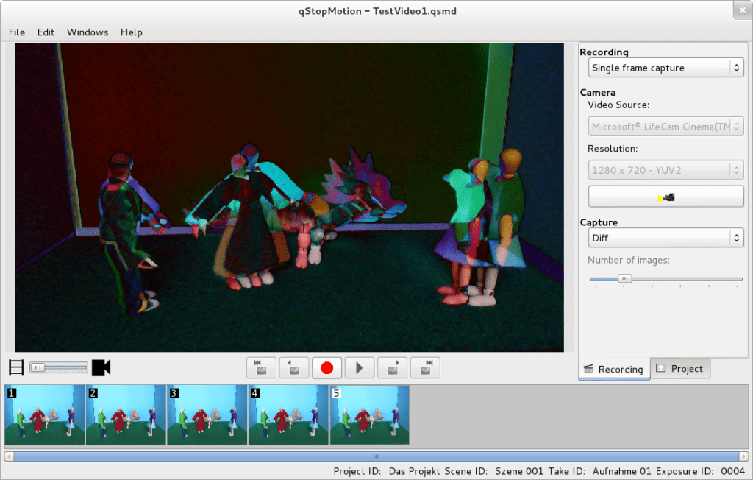The width and height of the screenshot is (753, 480).
Task: Start playback with the play icon
Action: coord(360,367)
